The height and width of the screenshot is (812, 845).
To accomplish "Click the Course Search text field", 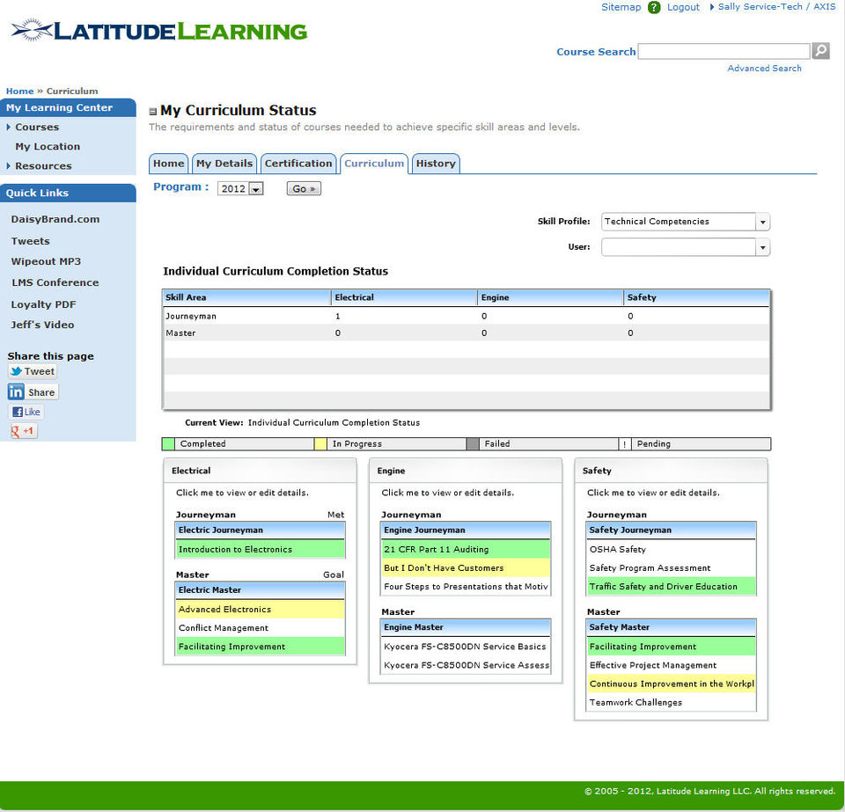I will [x=724, y=51].
